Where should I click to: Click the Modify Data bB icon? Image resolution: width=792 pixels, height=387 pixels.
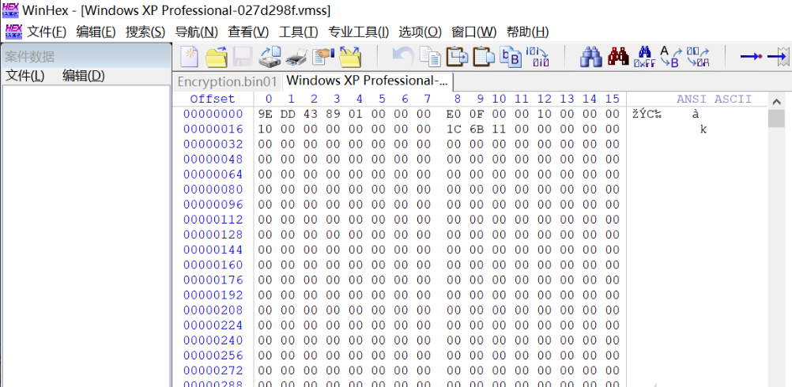click(x=510, y=57)
